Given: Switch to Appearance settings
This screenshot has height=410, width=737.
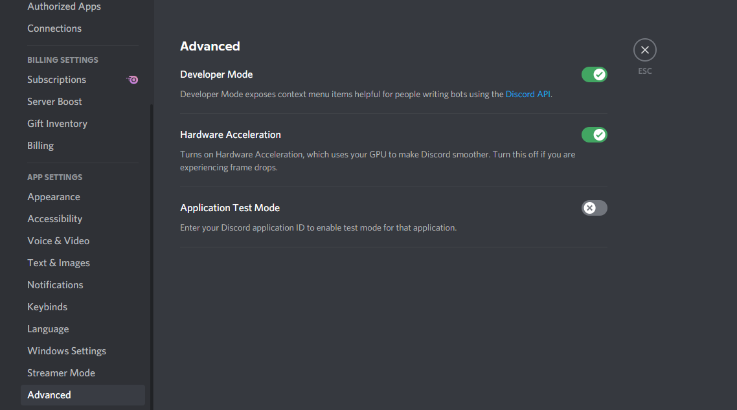Looking at the screenshot, I should [54, 197].
